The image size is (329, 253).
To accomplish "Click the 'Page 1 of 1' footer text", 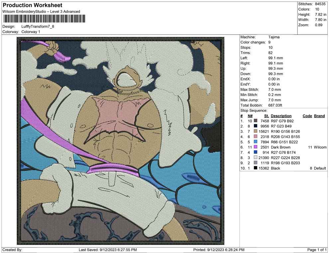I will pos(317,250).
